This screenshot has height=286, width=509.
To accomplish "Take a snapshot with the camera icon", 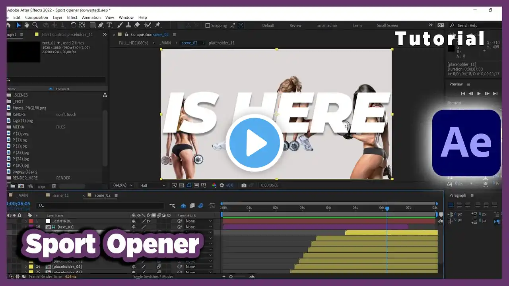I will point(244,185).
